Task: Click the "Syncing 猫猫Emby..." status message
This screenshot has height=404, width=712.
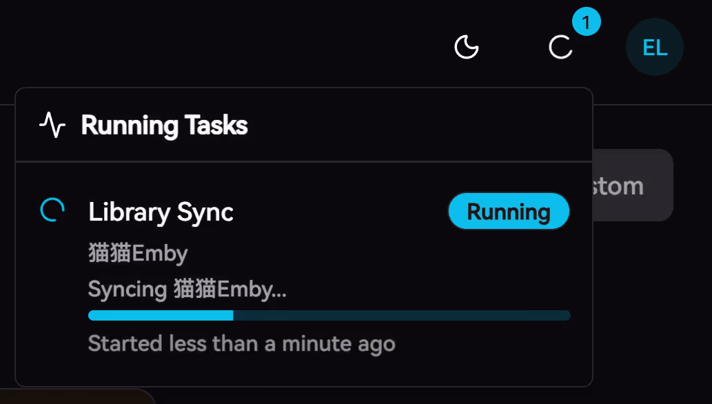Action: point(187,289)
